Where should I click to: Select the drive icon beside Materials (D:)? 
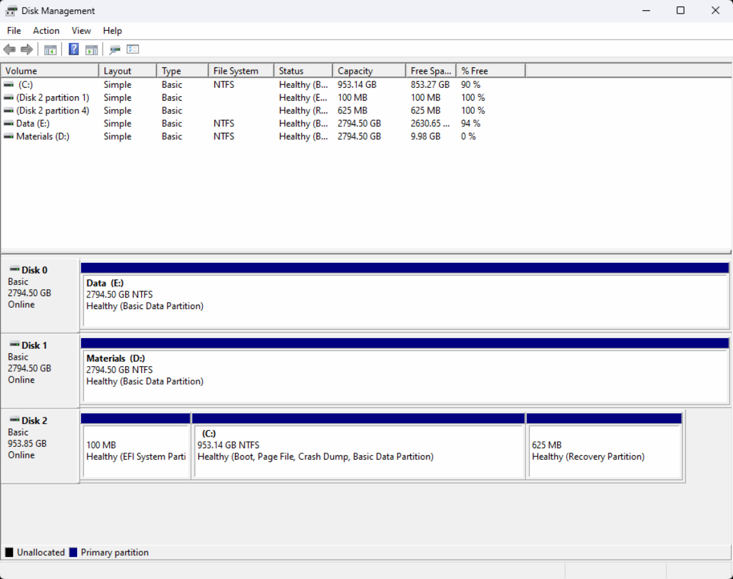(x=8, y=136)
